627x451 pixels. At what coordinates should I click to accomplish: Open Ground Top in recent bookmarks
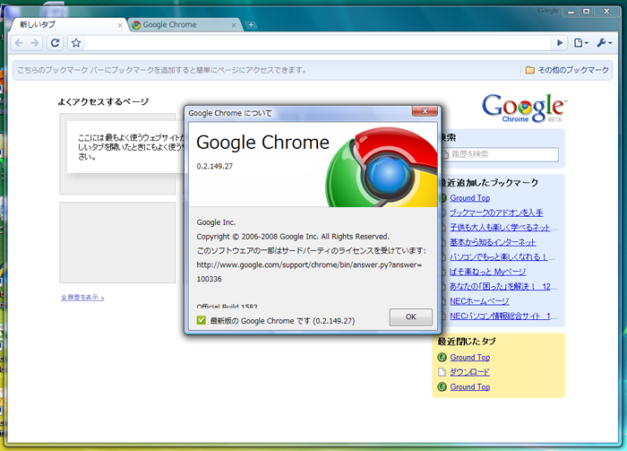coord(470,197)
